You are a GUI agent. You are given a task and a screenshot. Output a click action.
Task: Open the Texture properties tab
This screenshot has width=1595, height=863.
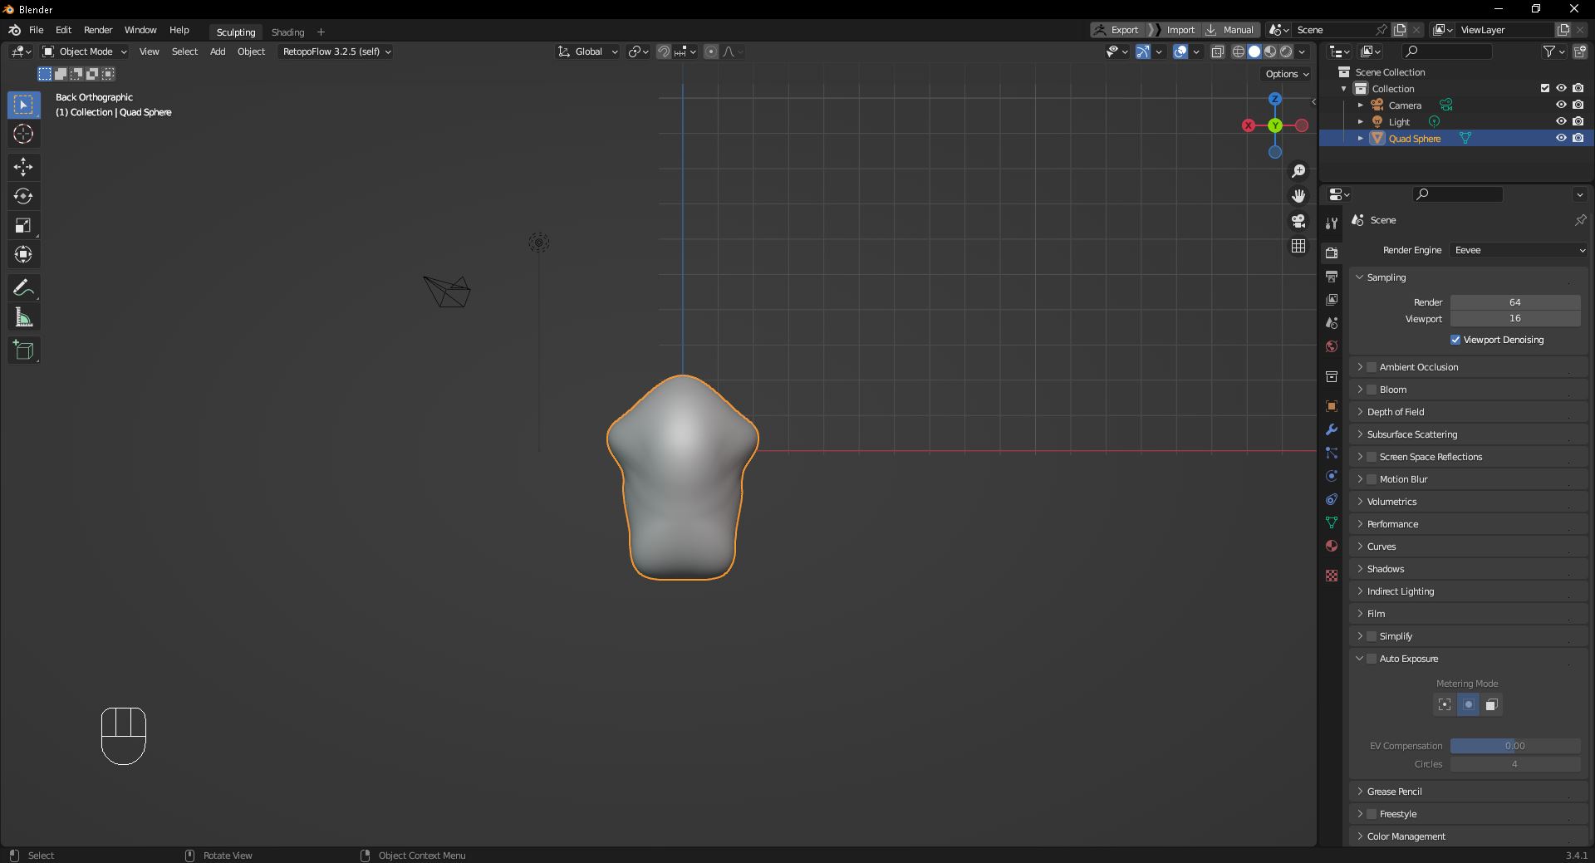click(x=1332, y=576)
